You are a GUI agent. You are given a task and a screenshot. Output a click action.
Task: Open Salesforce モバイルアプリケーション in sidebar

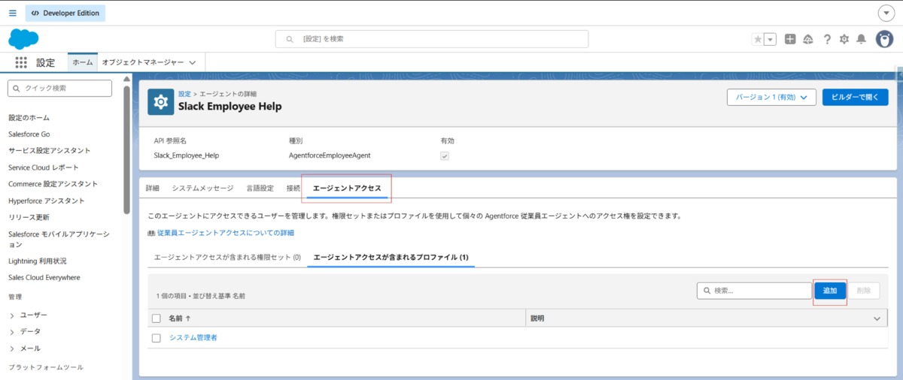coord(59,239)
